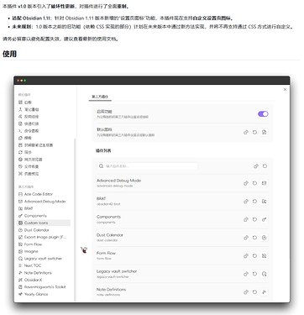Screen dimensions: 304x315
Task: Reset the Components plugin icon
Action: point(254,219)
